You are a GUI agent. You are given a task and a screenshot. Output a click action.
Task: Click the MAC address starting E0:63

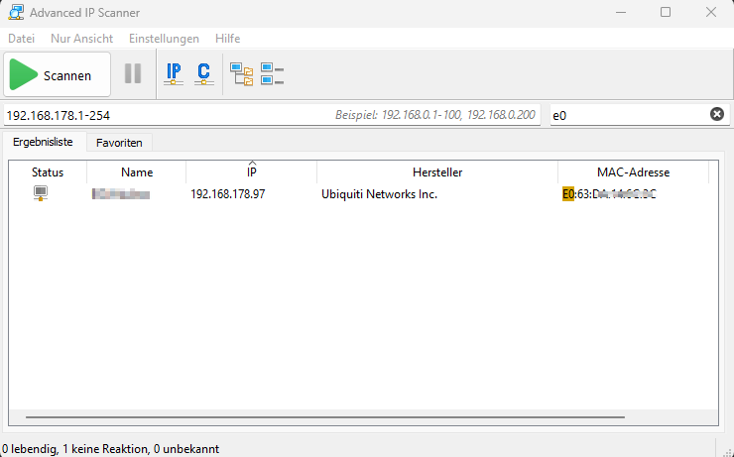pyautogui.click(x=609, y=194)
